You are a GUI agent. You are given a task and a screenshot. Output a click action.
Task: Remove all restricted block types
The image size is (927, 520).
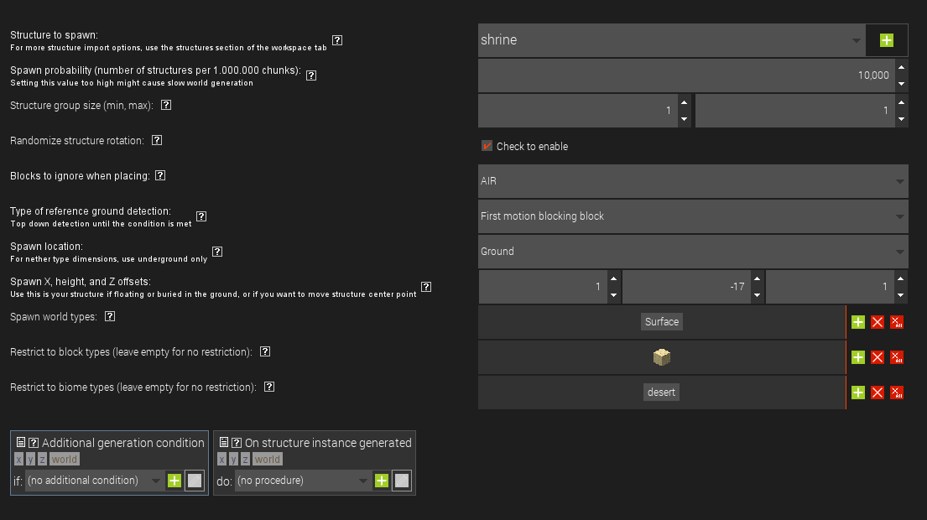point(897,357)
